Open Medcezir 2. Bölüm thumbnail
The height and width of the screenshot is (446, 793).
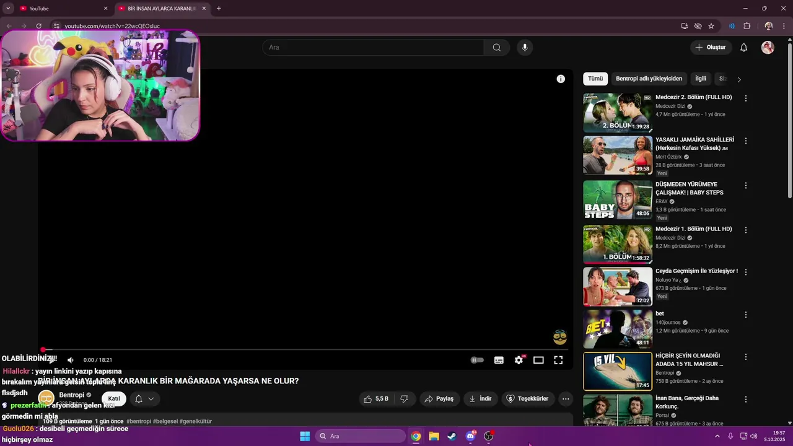(618, 113)
